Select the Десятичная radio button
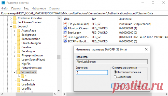The height and width of the screenshot is (96, 168). pos(115,77)
